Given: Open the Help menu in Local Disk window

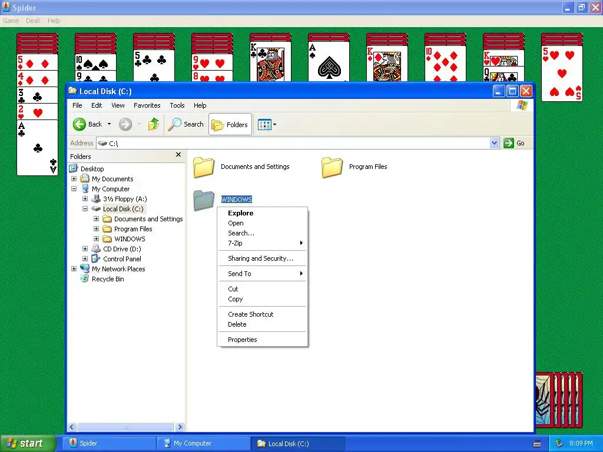Looking at the screenshot, I should click(200, 105).
